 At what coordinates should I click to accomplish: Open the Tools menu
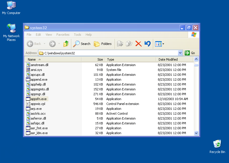click(77, 35)
